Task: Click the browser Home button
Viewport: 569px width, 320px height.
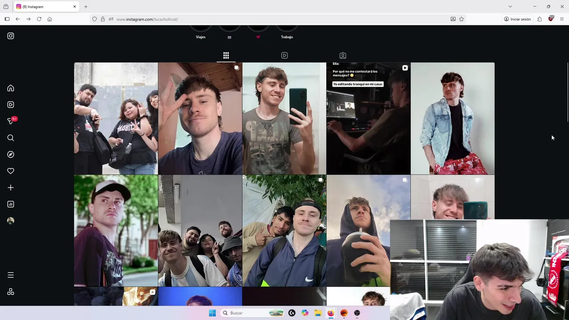Action: pos(50,19)
